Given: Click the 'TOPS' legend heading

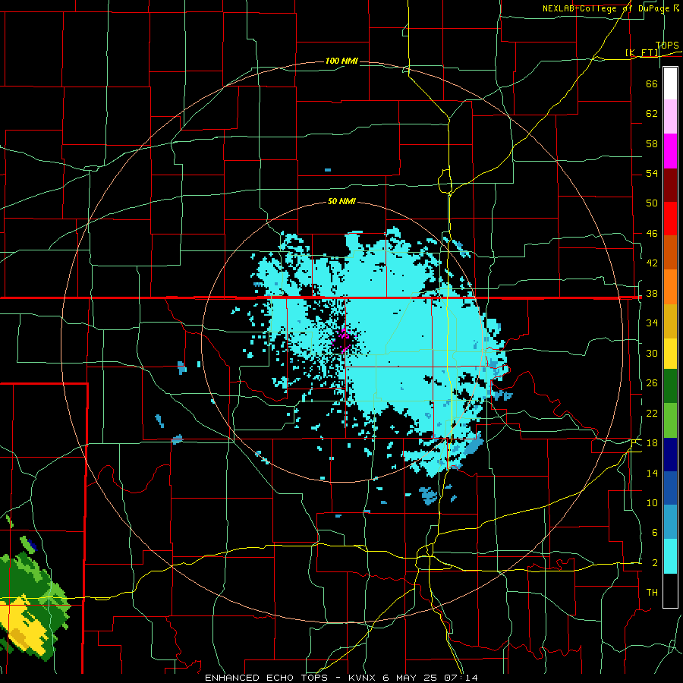Looking at the screenshot, I should tap(667, 45).
